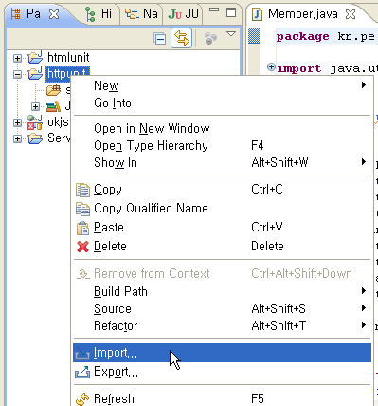Choose Import... from context menu
This screenshot has width=378, height=406.
tap(222, 353)
